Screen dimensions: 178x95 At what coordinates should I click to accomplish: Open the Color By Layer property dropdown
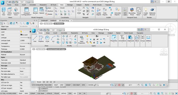[25, 35]
